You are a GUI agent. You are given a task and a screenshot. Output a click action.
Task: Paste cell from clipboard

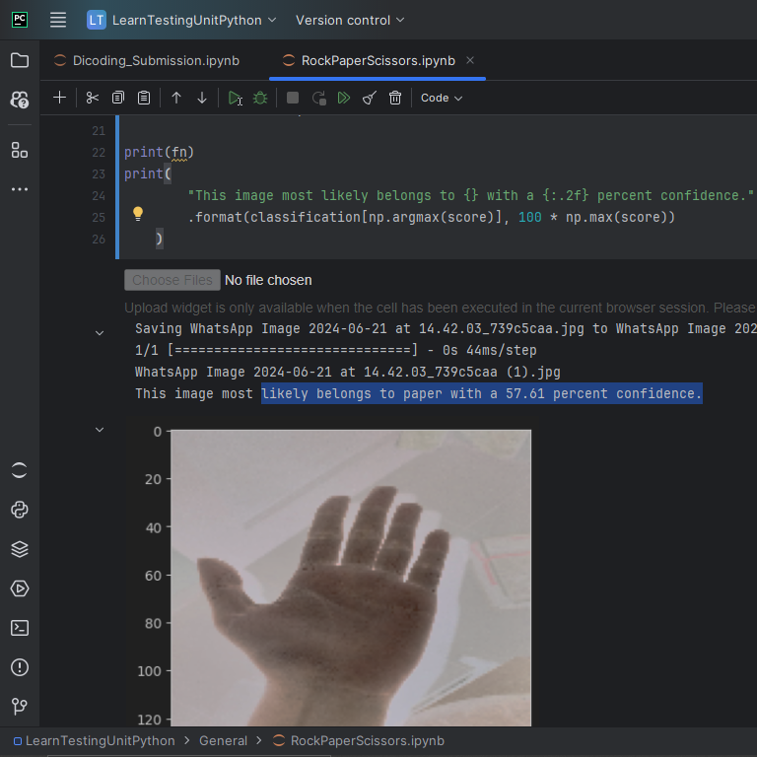pos(143,98)
